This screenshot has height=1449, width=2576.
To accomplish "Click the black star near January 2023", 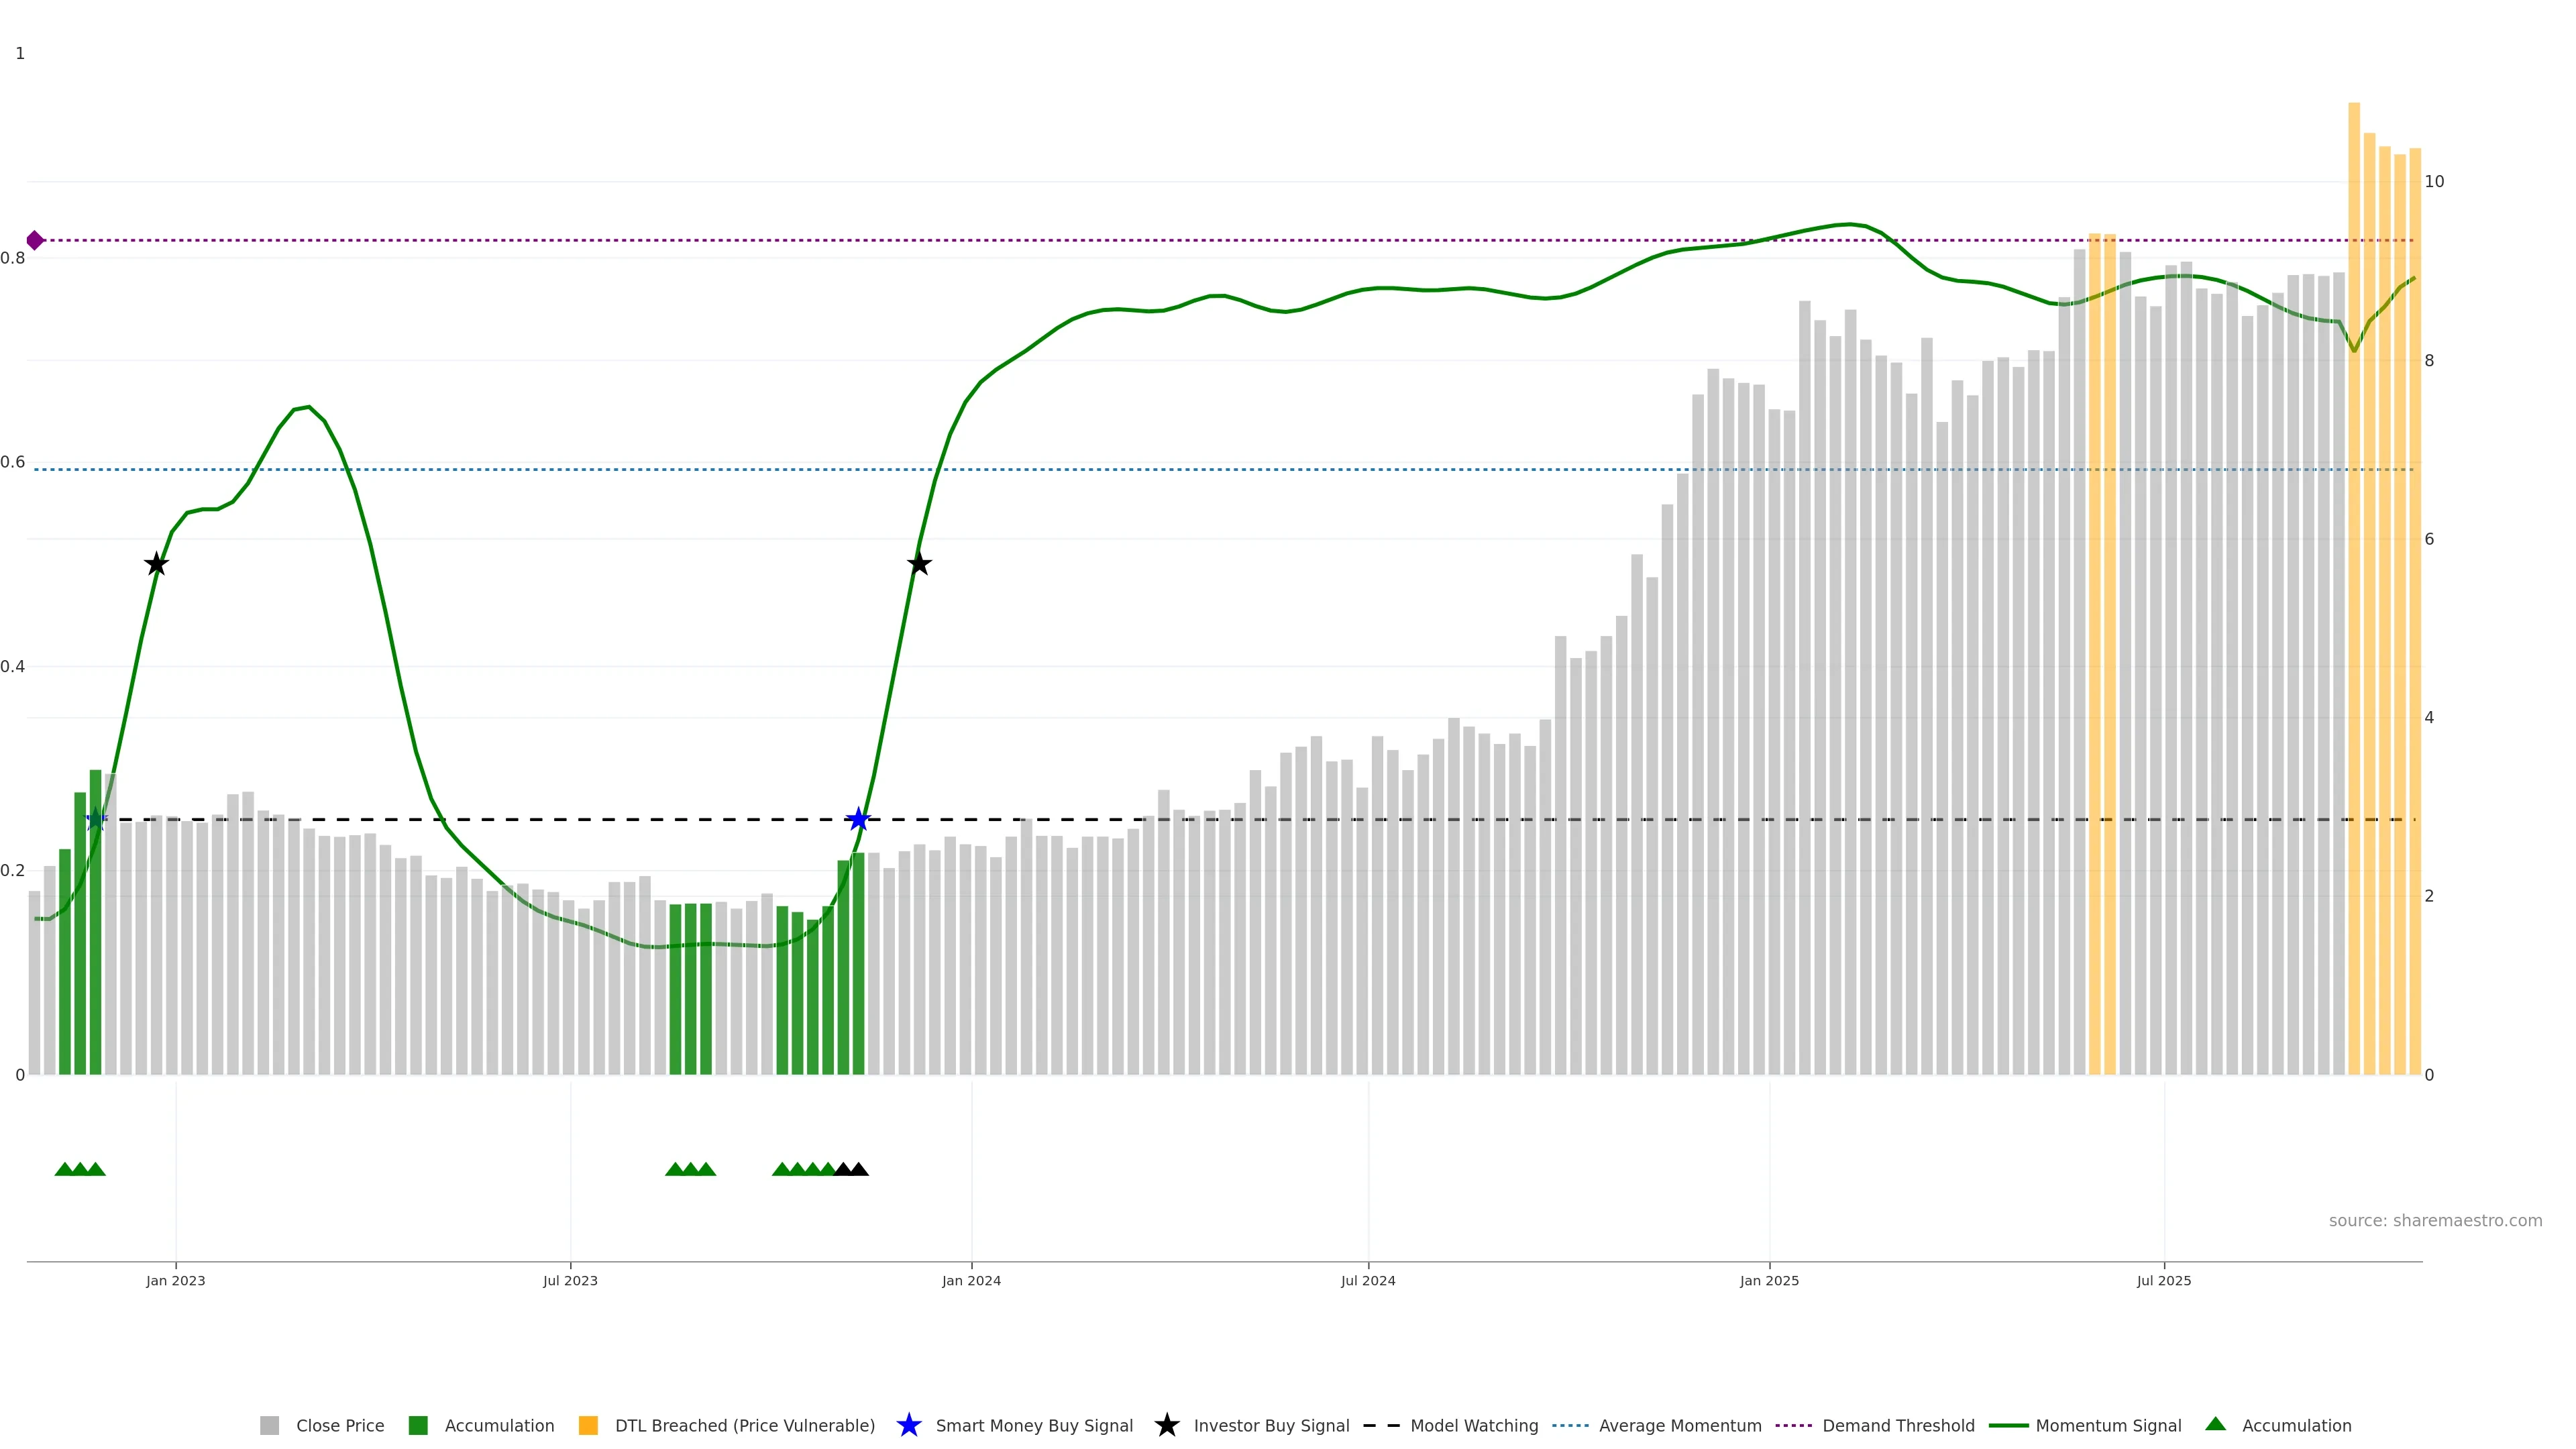I will [156, 565].
